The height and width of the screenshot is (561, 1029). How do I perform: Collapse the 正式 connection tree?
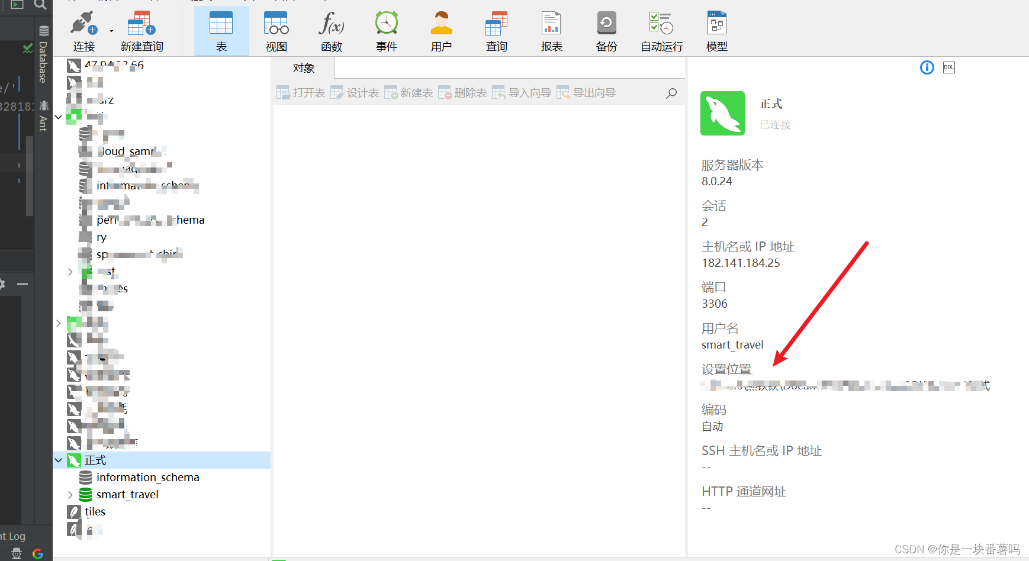(x=58, y=460)
